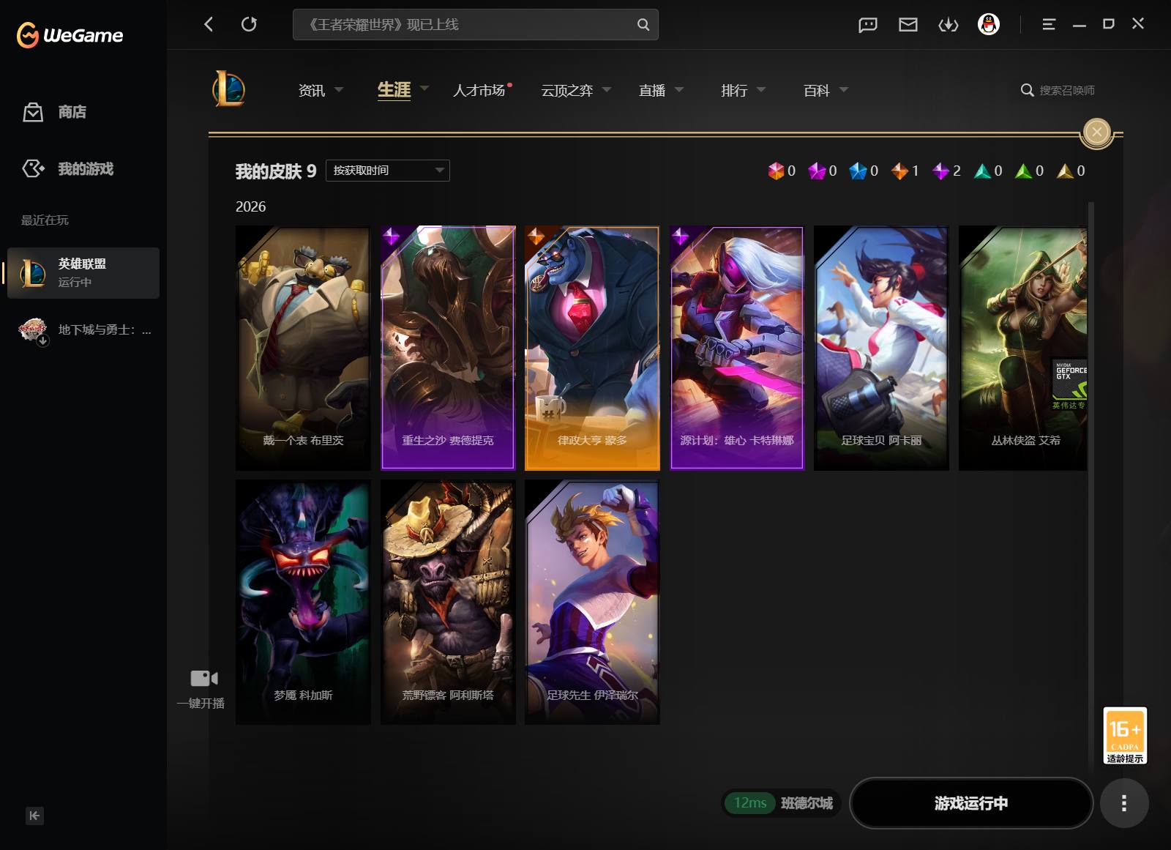Open the 生涯 tab
This screenshot has height=850, width=1171.
pyautogui.click(x=394, y=89)
